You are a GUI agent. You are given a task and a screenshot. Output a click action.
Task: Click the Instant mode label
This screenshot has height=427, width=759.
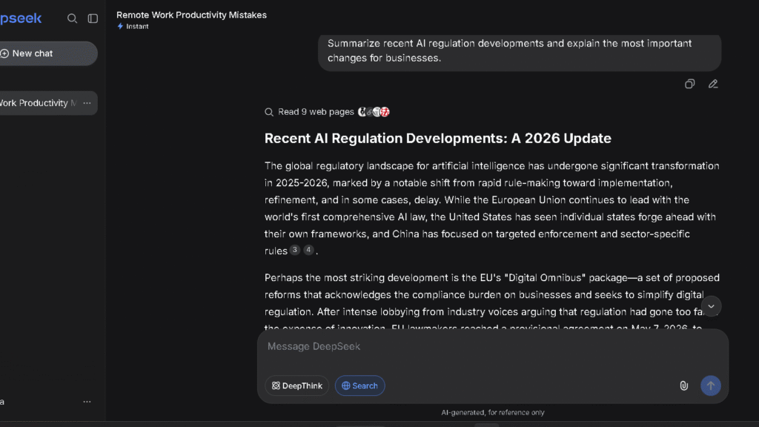133,27
